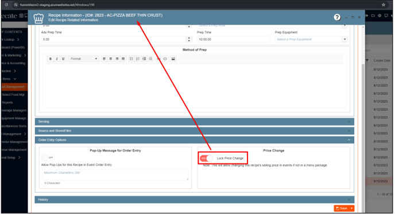Increase the Adv Prep Time stepper
The image size is (395, 214).
pos(189,38)
